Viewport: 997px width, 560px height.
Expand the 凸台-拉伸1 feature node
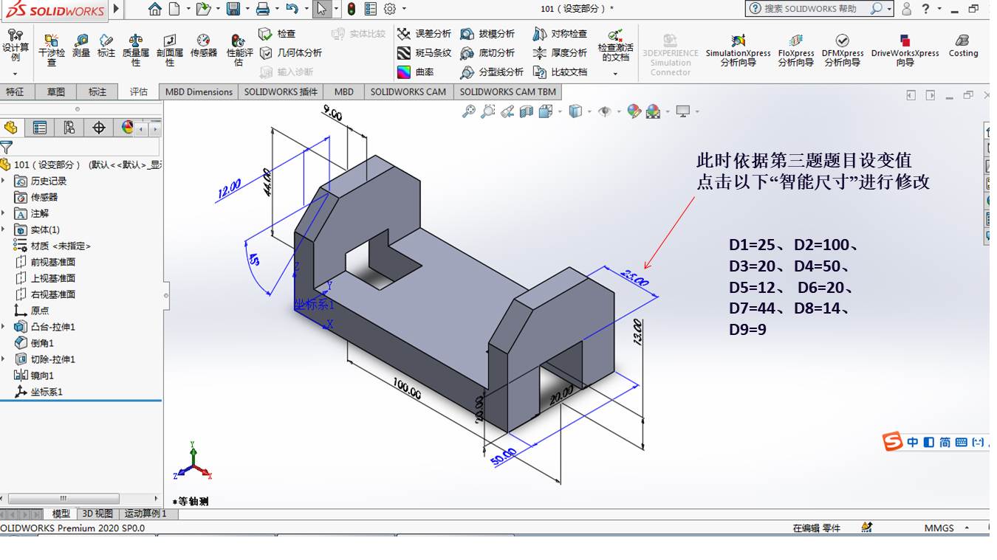click(4, 327)
